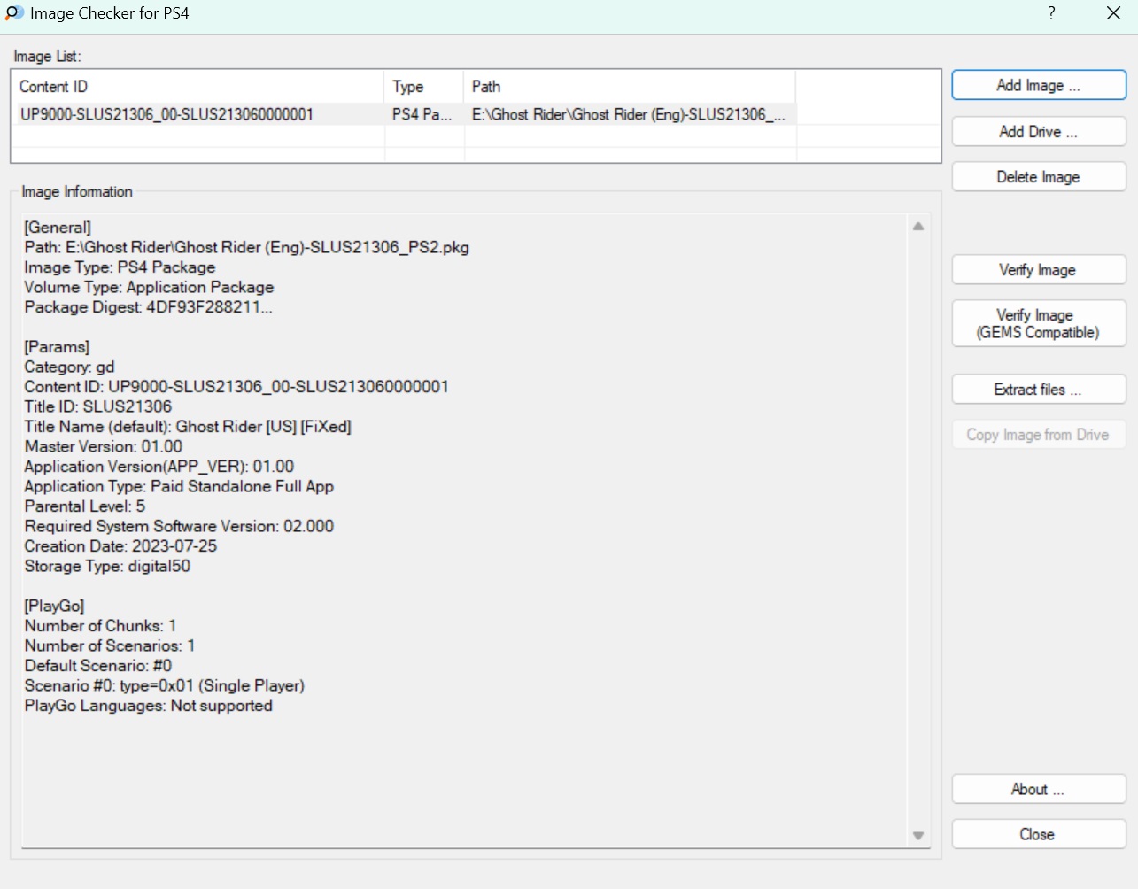Click the 'Category: gd' line
Screen dimensions: 1138x889
point(69,367)
